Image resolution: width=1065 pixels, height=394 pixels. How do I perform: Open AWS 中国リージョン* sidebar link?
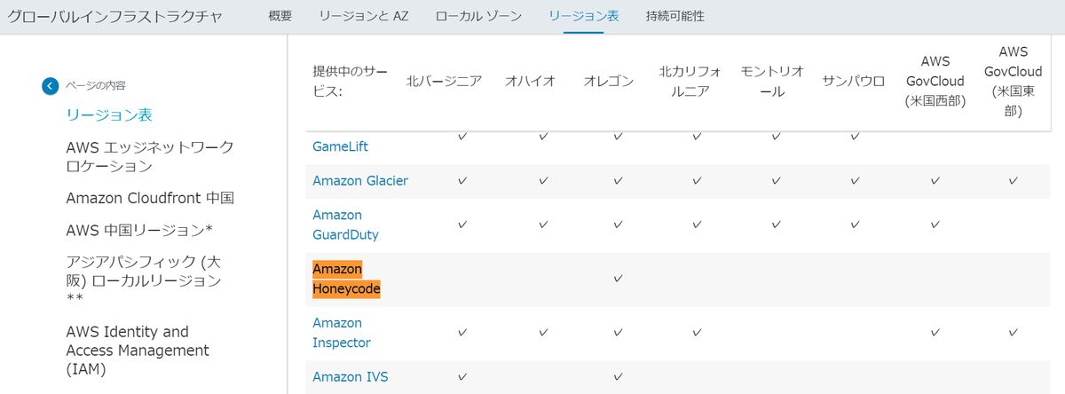139,230
